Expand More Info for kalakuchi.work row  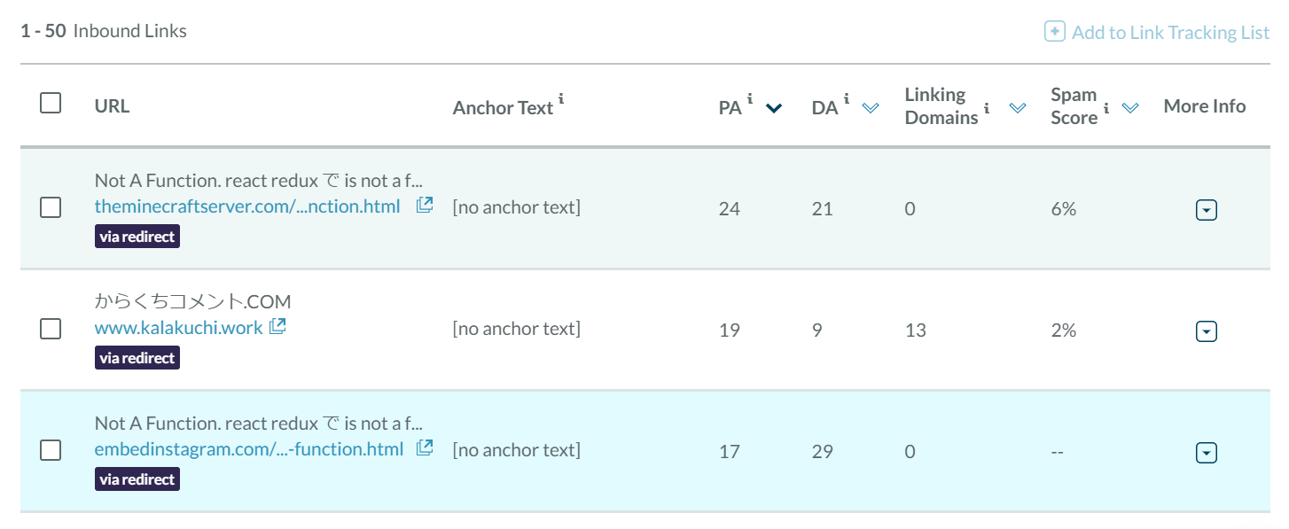(x=1206, y=332)
